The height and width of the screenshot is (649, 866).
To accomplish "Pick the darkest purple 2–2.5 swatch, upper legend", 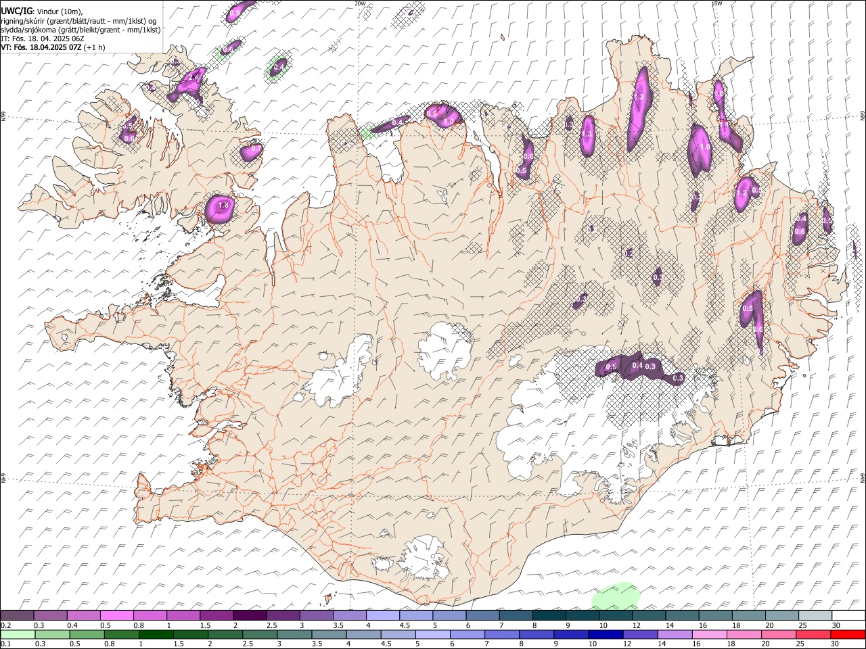I will 250,616.
